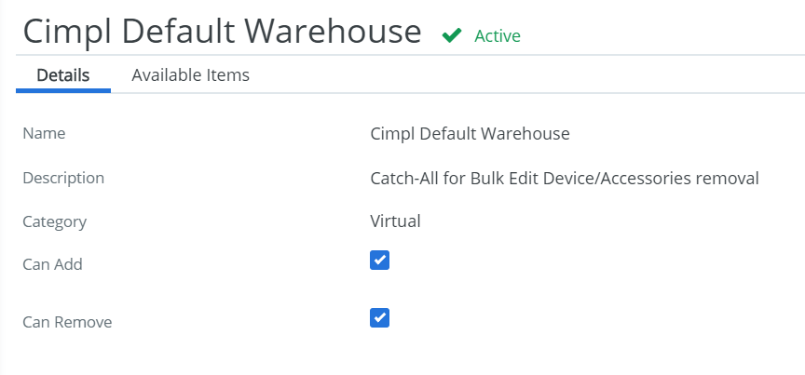Select the Virtual category value

[x=395, y=221]
